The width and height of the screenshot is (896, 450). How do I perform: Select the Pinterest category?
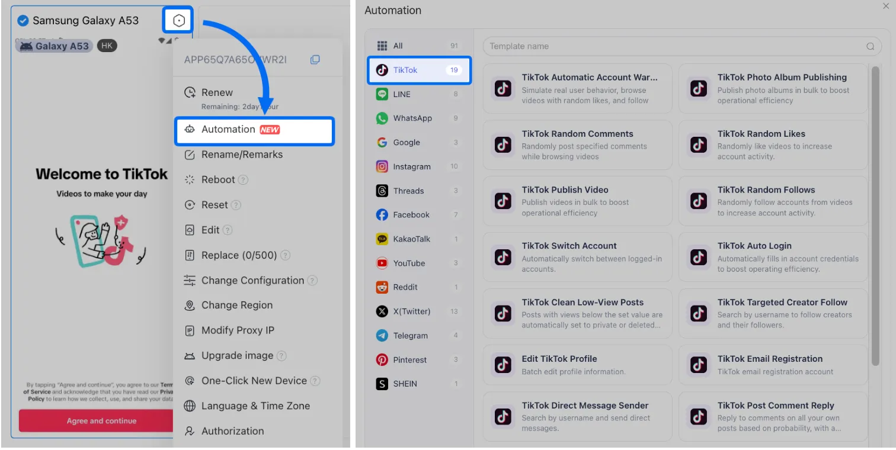click(x=418, y=359)
